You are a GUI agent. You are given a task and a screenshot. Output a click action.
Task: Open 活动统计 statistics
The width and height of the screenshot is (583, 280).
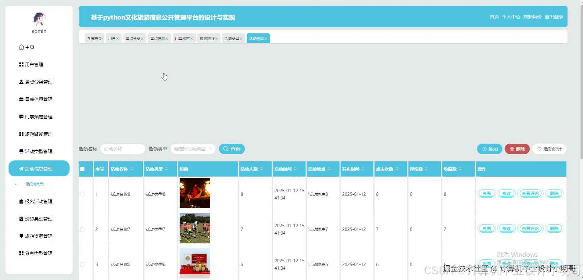coord(549,149)
